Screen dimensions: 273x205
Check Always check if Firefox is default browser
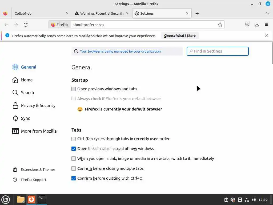pos(74,99)
